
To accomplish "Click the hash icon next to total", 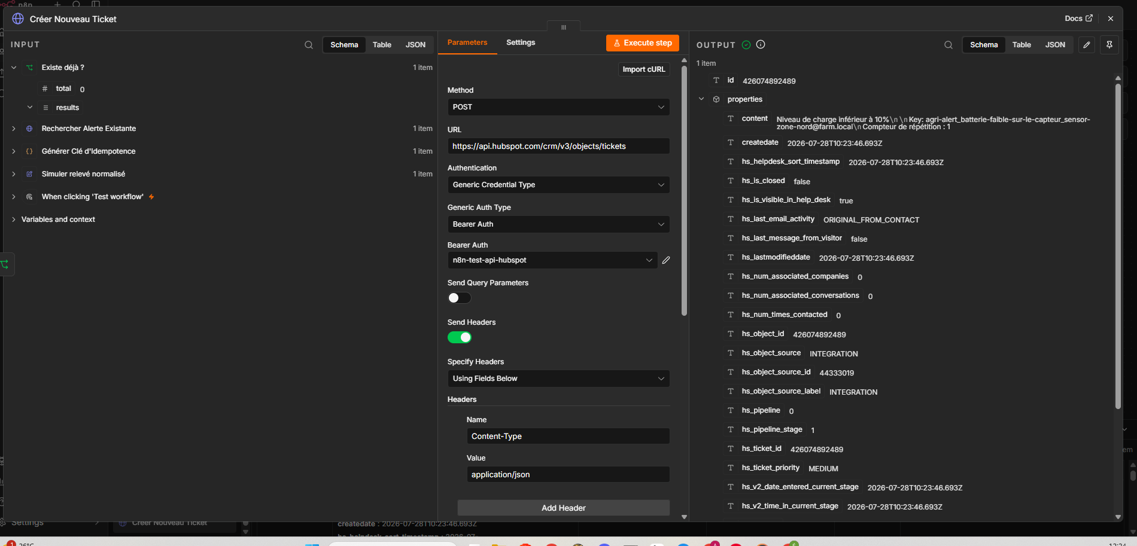I will click(45, 89).
